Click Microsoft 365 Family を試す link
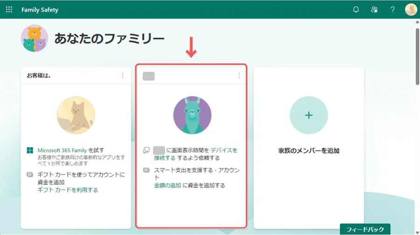 (x=71, y=150)
